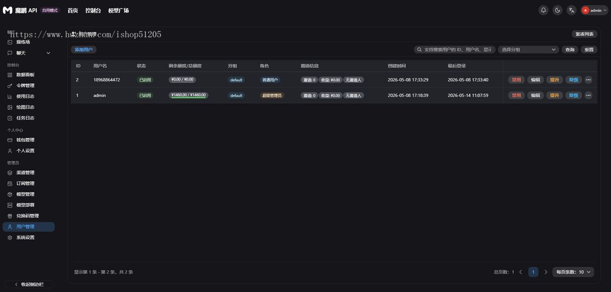611x292 pixels.
Task: Select page 1 in pagination
Action: 533,272
